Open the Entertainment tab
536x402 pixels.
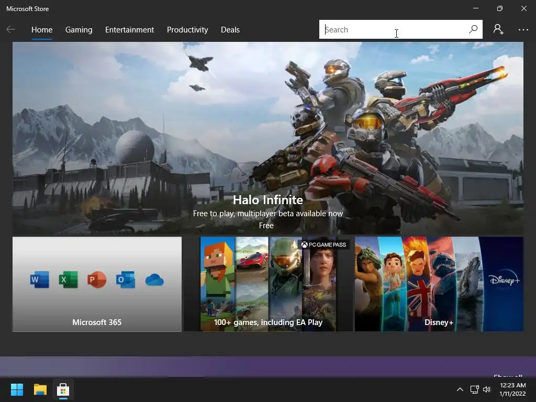coord(130,30)
